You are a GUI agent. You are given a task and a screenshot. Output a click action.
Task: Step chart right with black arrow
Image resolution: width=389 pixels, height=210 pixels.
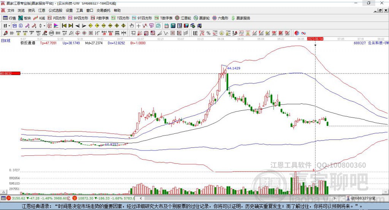84,26
